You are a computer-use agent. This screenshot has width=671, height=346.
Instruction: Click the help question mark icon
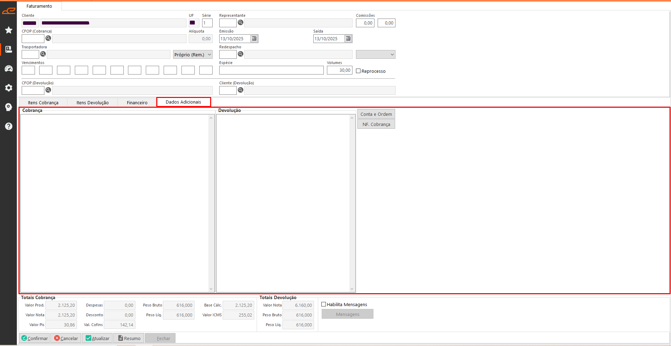pyautogui.click(x=9, y=126)
